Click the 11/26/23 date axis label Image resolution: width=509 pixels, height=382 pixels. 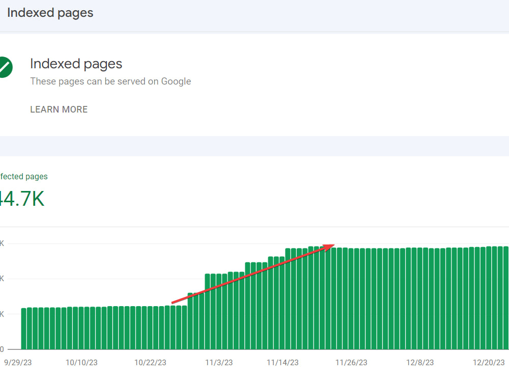coord(351,363)
